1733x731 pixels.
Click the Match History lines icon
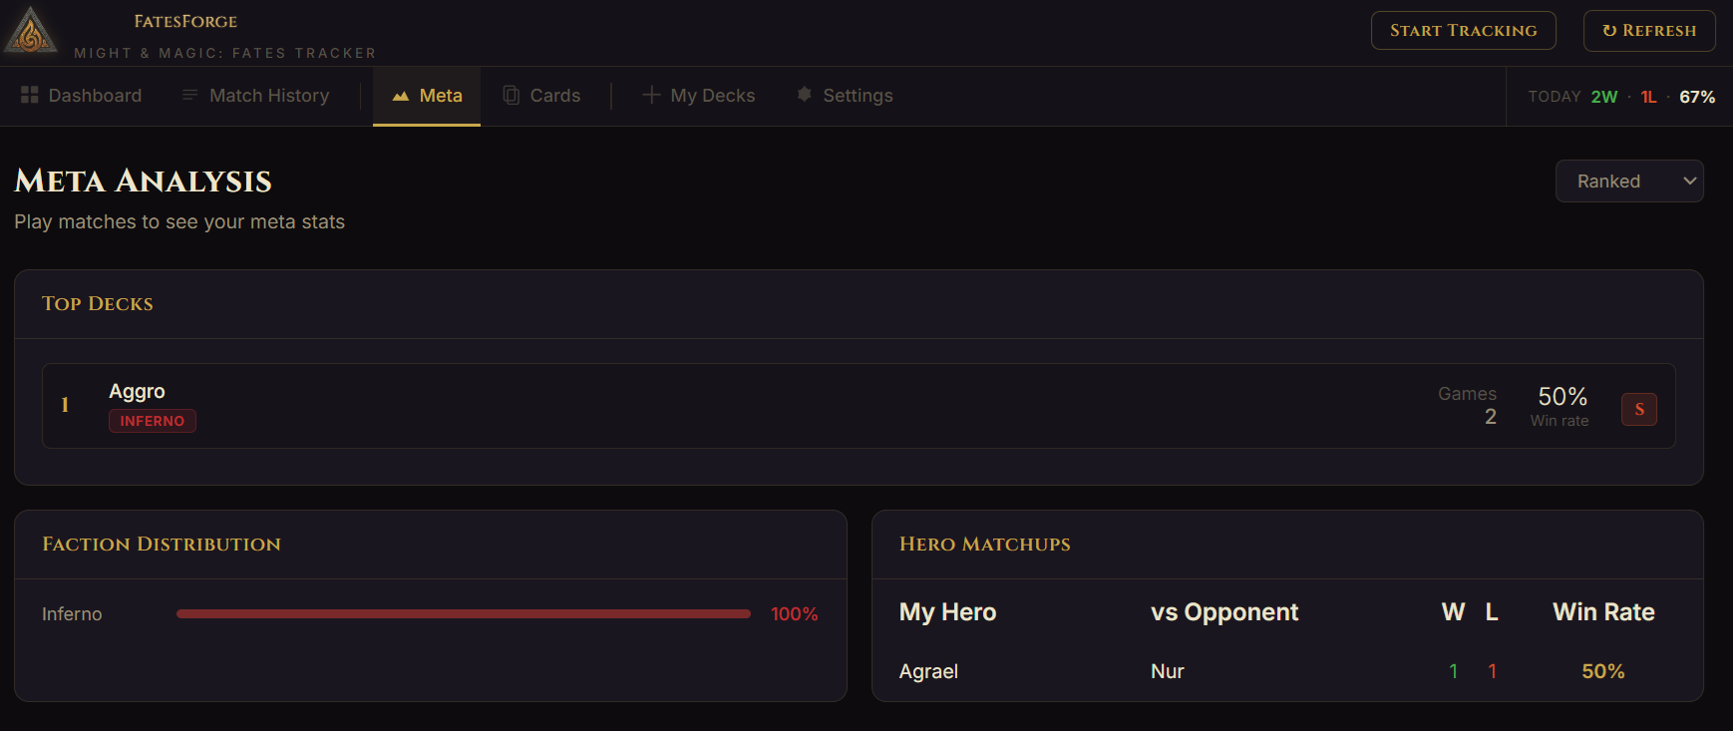[x=189, y=95]
